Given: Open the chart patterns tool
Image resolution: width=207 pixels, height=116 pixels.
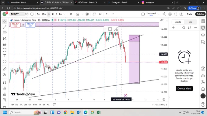Looking at the screenshot, I should pyautogui.click(x=5, y=39).
